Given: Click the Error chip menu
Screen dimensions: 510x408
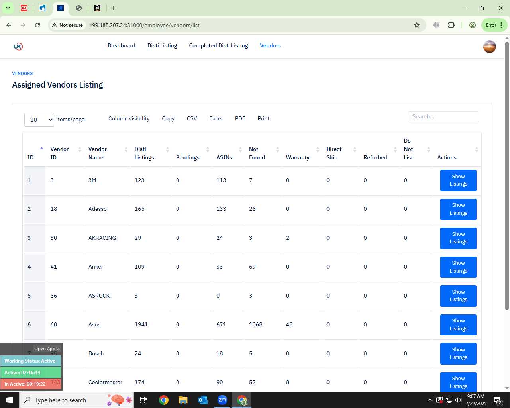Looking at the screenshot, I should coord(494,25).
